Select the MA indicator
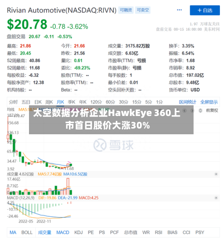The height and width of the screenshot is (240, 223). [13, 232]
